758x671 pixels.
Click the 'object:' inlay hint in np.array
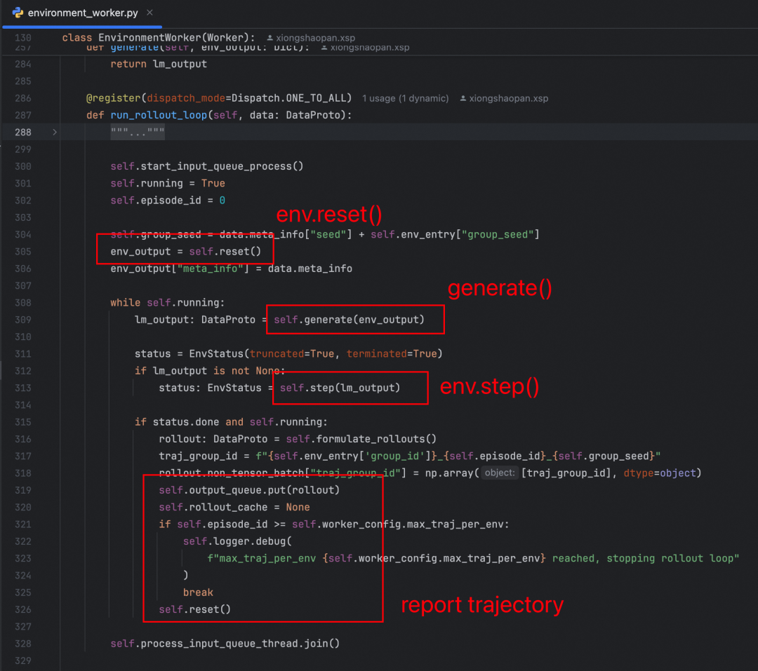point(500,473)
